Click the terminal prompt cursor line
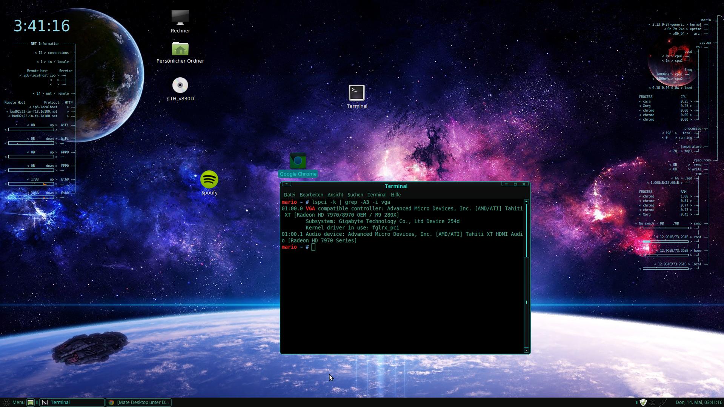Screen dimensions: 724x407 pyautogui.click(x=298, y=247)
